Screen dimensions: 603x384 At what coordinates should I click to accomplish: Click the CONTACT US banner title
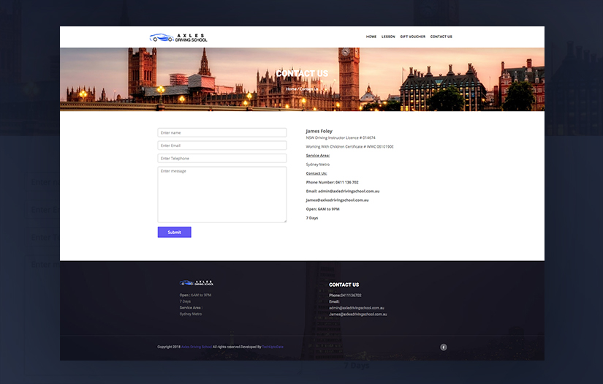click(x=303, y=73)
